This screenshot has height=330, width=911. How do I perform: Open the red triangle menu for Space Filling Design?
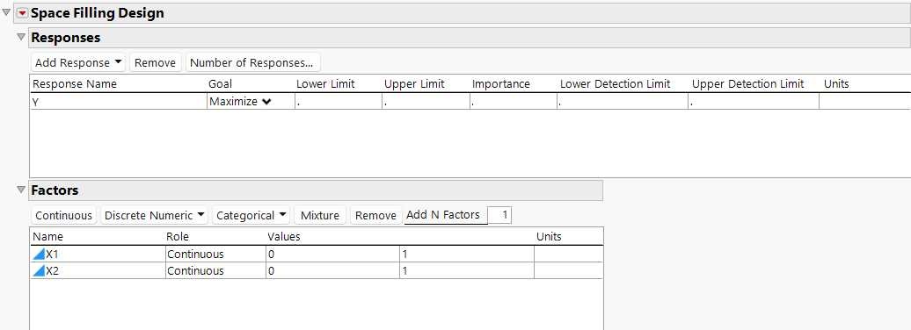[23, 13]
